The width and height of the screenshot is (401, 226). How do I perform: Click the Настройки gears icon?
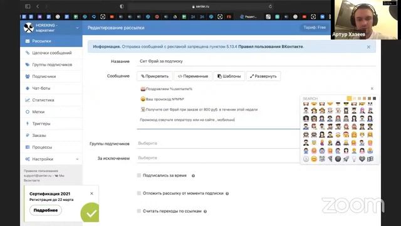[28, 159]
